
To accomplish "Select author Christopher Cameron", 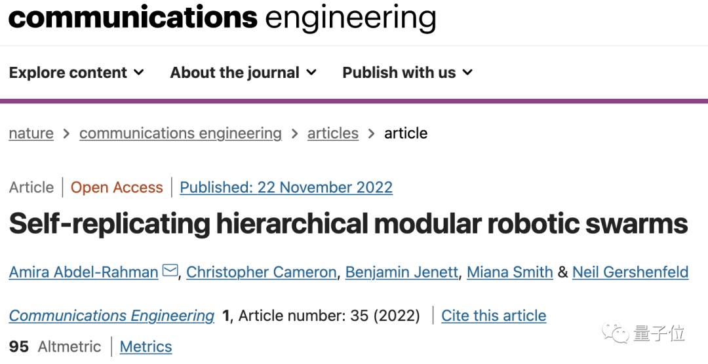I will click(261, 272).
